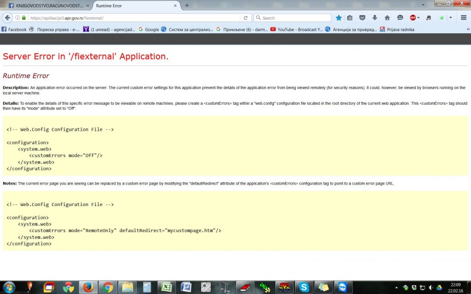Click the customErrors mode="RemoteOnly" code line
471x294 pixels.
click(125, 231)
